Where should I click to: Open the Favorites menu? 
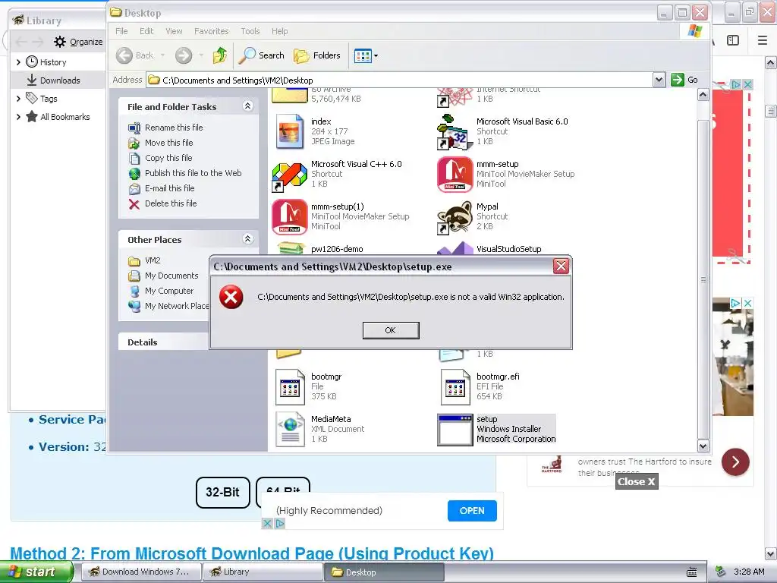[211, 31]
